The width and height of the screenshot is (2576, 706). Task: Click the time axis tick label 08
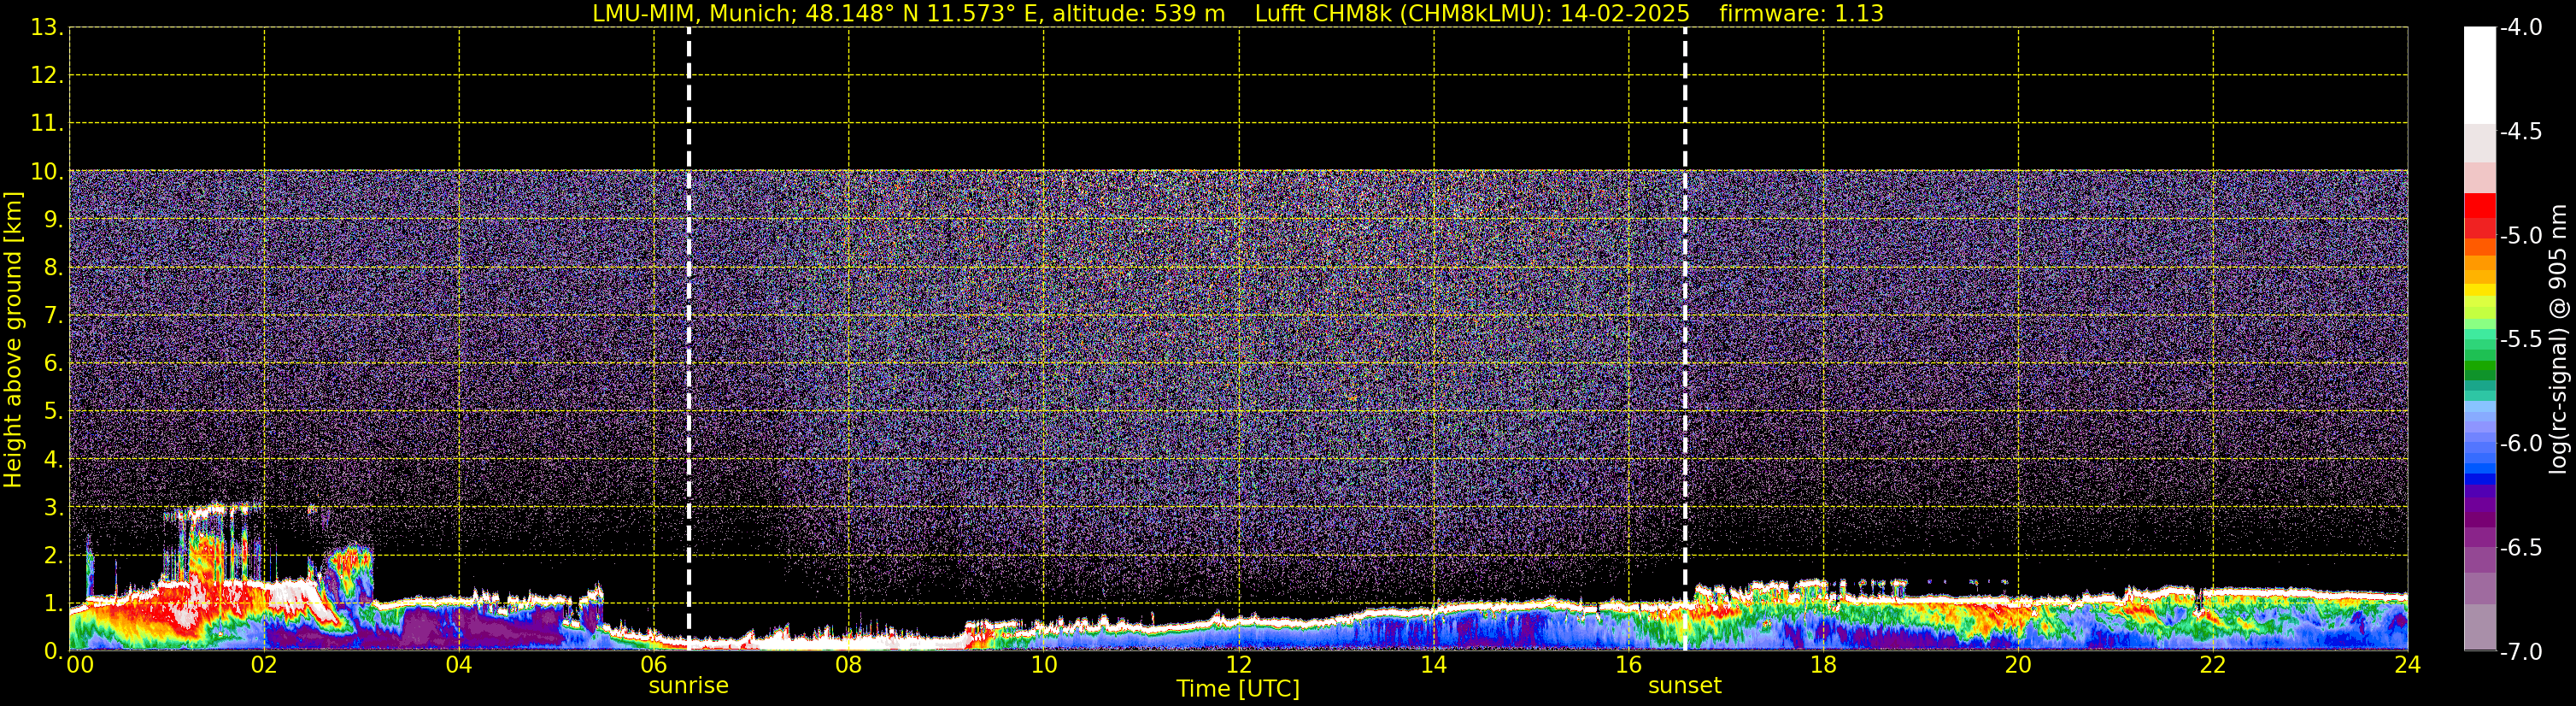pos(849,665)
